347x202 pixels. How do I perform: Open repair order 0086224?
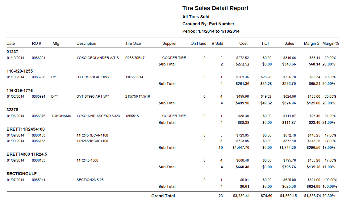(x=38, y=58)
